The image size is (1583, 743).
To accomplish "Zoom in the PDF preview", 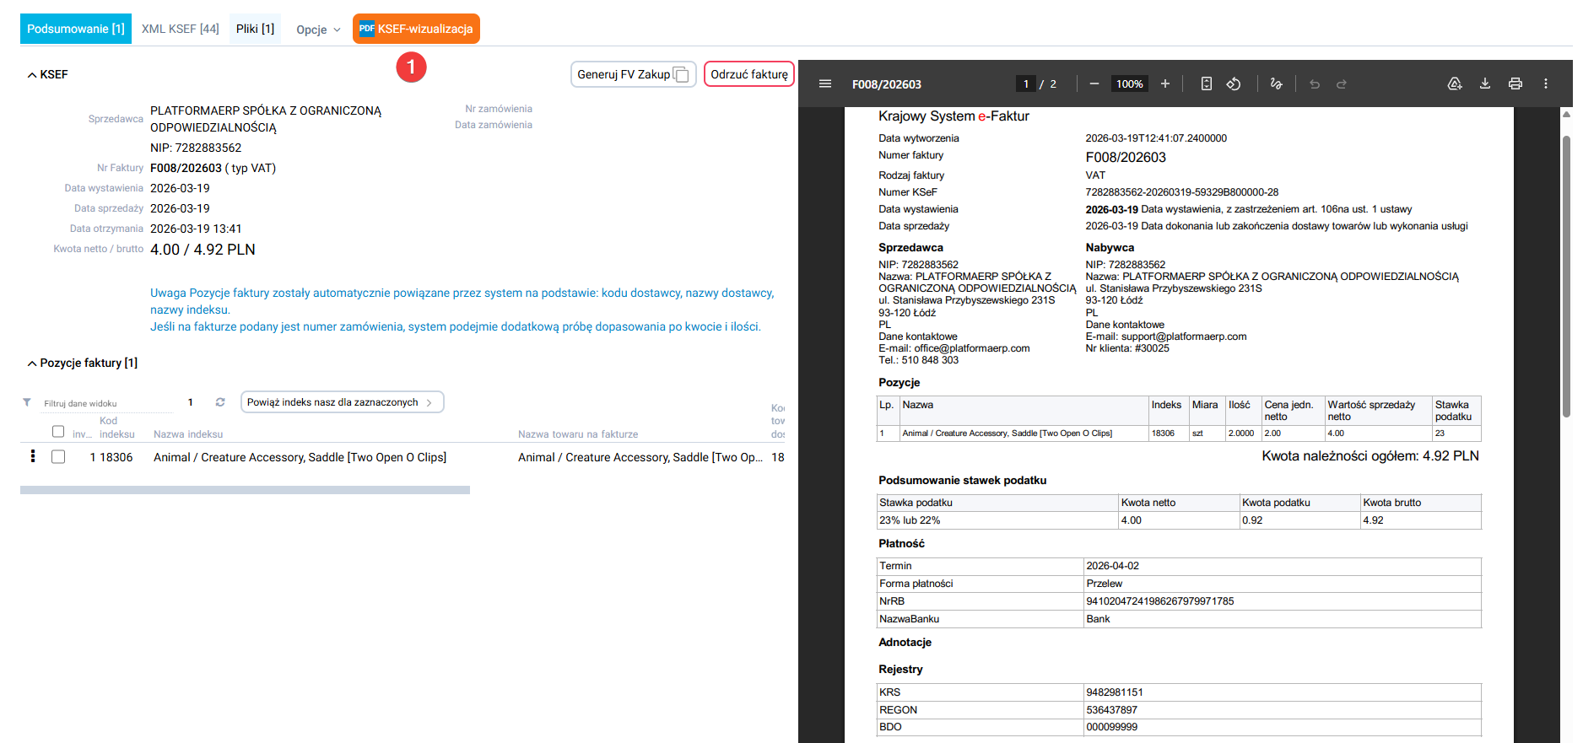I will [1164, 83].
